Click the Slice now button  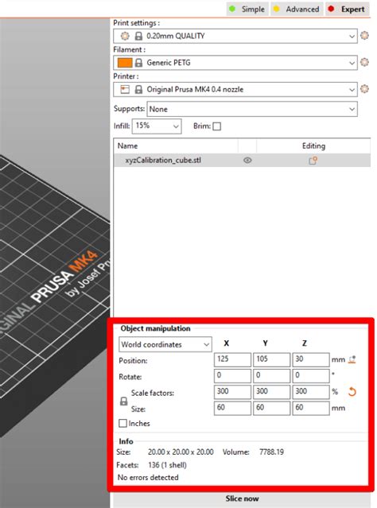coord(242,498)
